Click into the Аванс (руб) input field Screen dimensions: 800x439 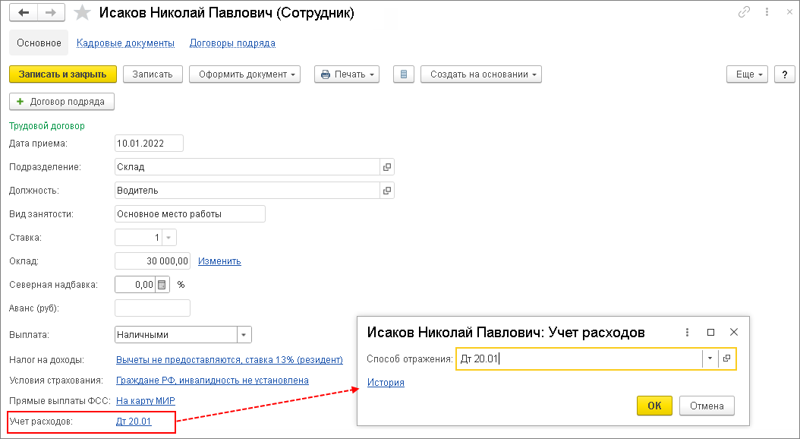coord(152,308)
